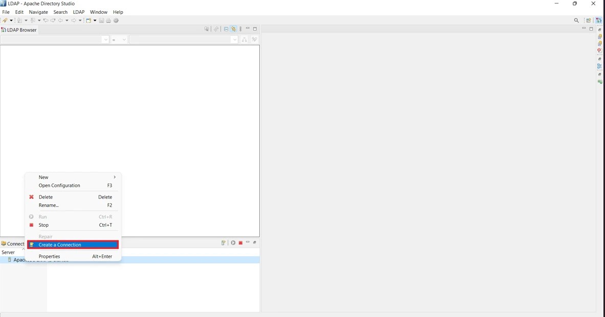The width and height of the screenshot is (605, 317).
Task: Toggle Link with Editor in LDAP Browser
Action: point(233,29)
